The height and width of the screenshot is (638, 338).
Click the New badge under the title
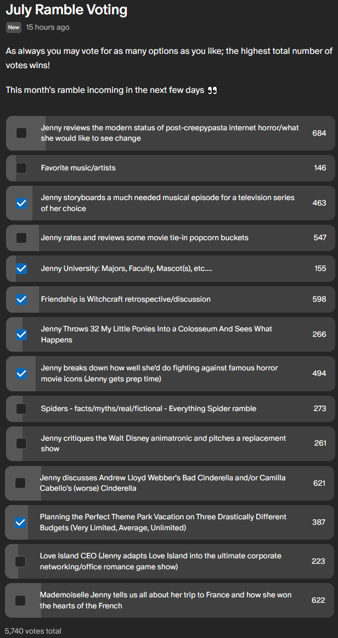click(14, 27)
